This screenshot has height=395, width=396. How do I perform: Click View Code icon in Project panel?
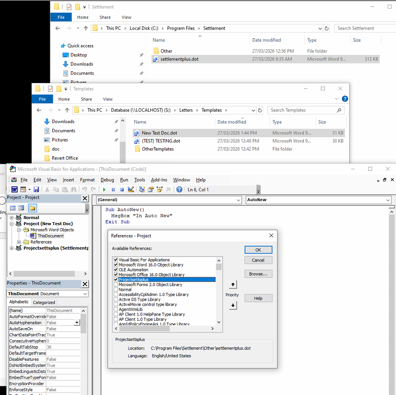pos(12,208)
